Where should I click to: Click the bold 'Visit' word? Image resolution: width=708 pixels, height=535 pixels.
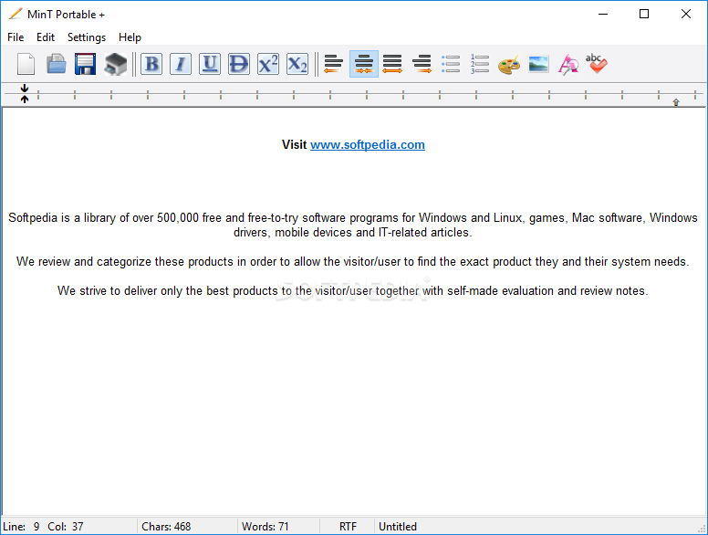(295, 144)
